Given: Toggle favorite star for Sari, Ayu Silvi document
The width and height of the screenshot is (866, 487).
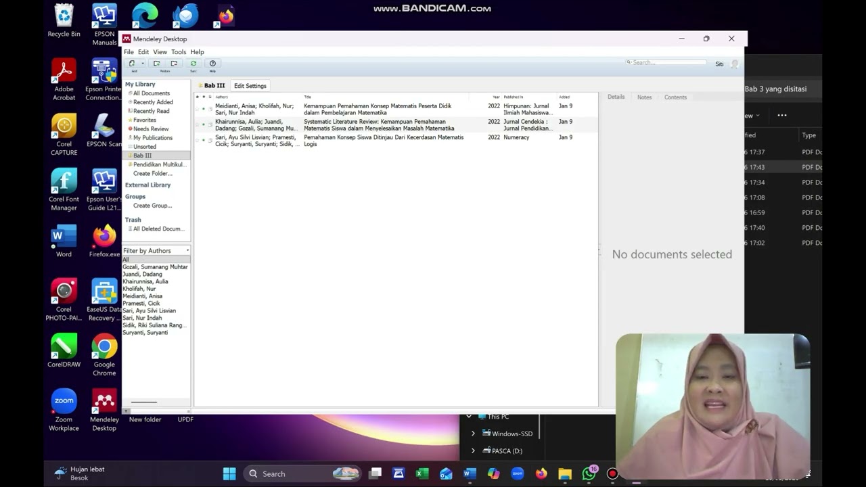Looking at the screenshot, I should [x=198, y=140].
